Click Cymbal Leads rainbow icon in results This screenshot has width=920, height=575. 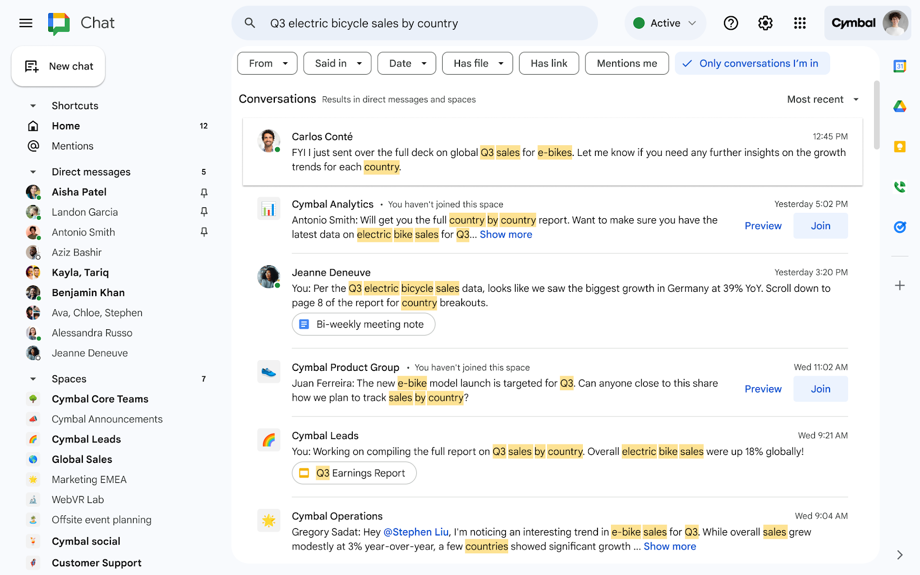click(268, 440)
